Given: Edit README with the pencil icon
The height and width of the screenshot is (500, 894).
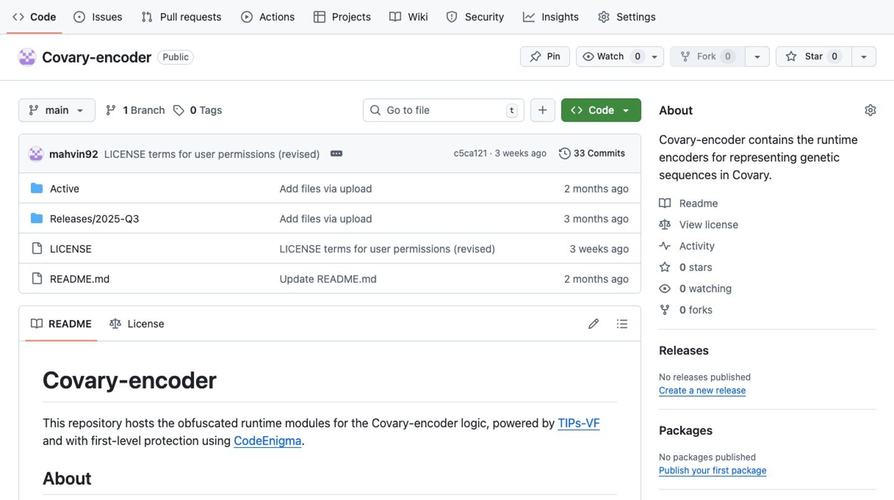Looking at the screenshot, I should [x=594, y=324].
